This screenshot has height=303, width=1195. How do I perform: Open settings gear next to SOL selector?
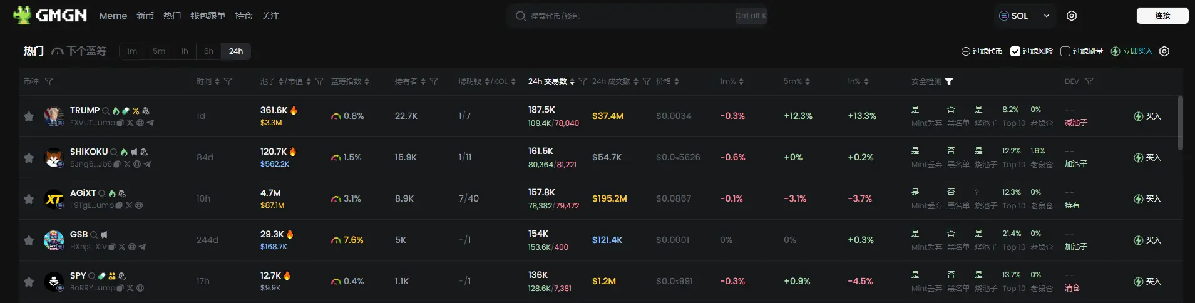pyautogui.click(x=1072, y=16)
